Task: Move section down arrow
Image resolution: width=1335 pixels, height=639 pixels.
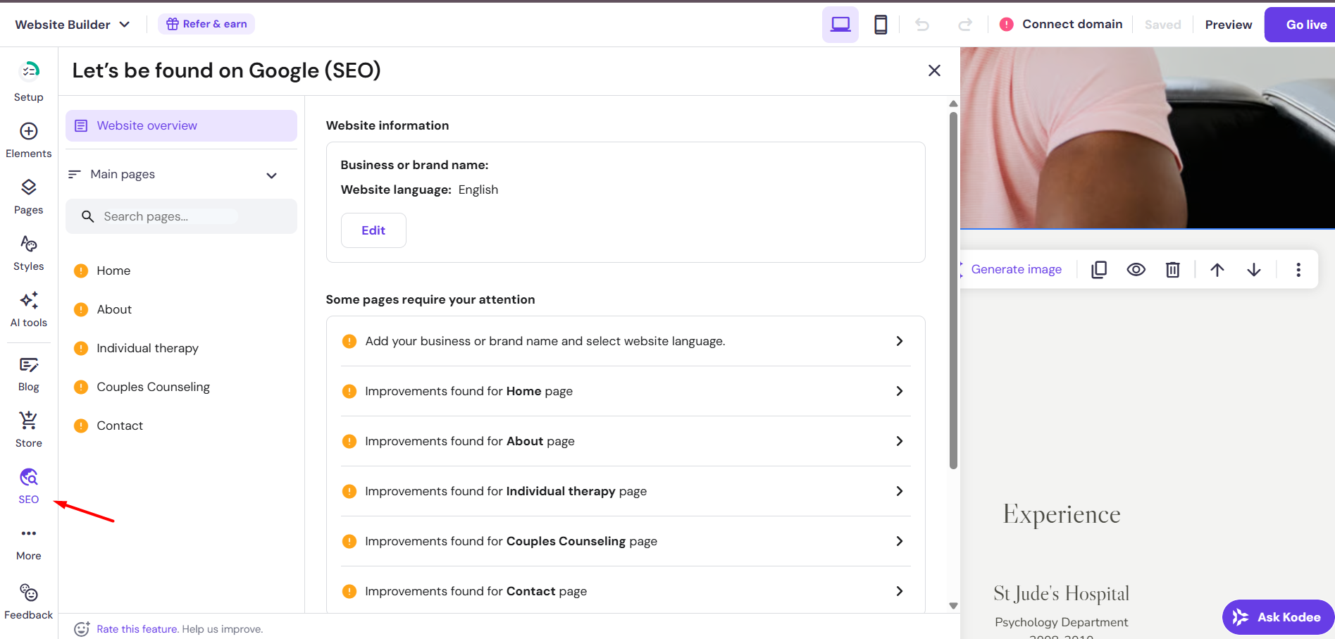Action: click(x=1254, y=270)
